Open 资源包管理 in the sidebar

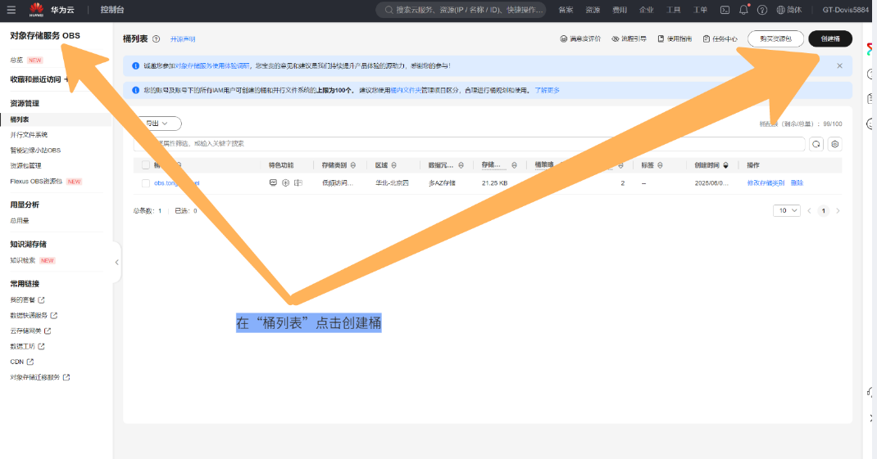(x=25, y=166)
